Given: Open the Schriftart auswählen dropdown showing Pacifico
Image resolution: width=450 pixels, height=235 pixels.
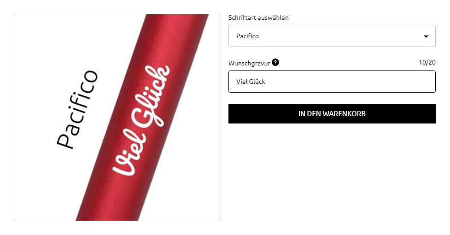Looking at the screenshot, I should click(x=332, y=36).
